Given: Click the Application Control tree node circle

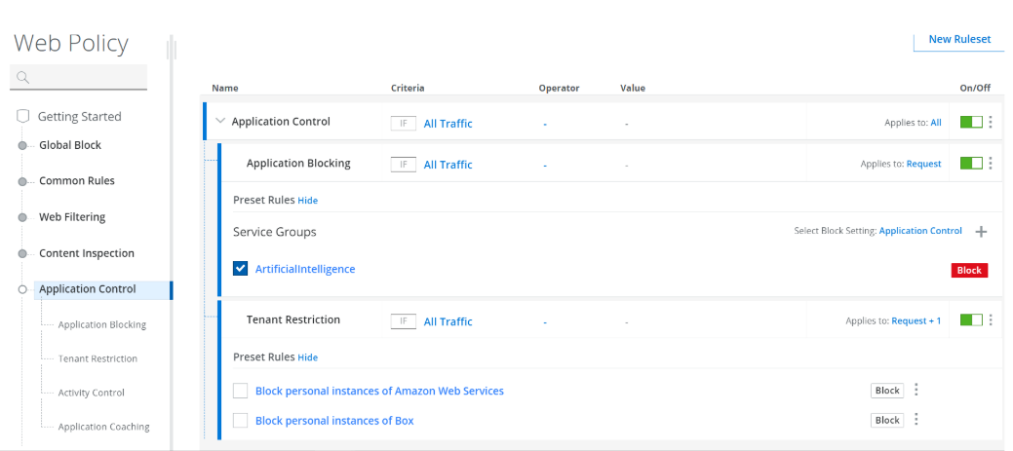Looking at the screenshot, I should pos(22,289).
